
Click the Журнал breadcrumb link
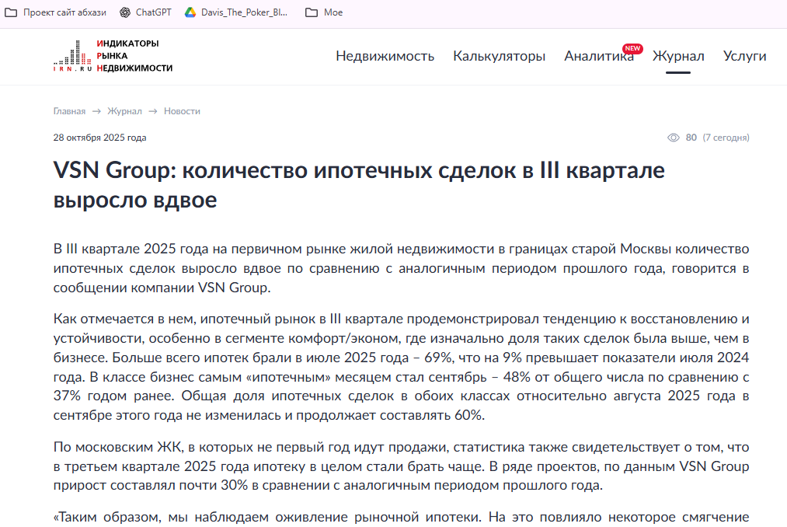125,111
